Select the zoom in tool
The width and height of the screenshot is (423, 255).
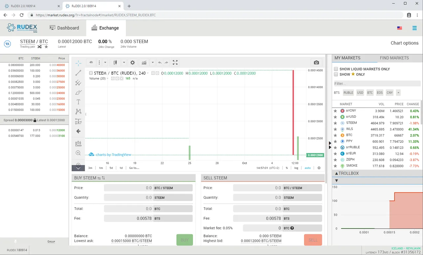(x=78, y=153)
